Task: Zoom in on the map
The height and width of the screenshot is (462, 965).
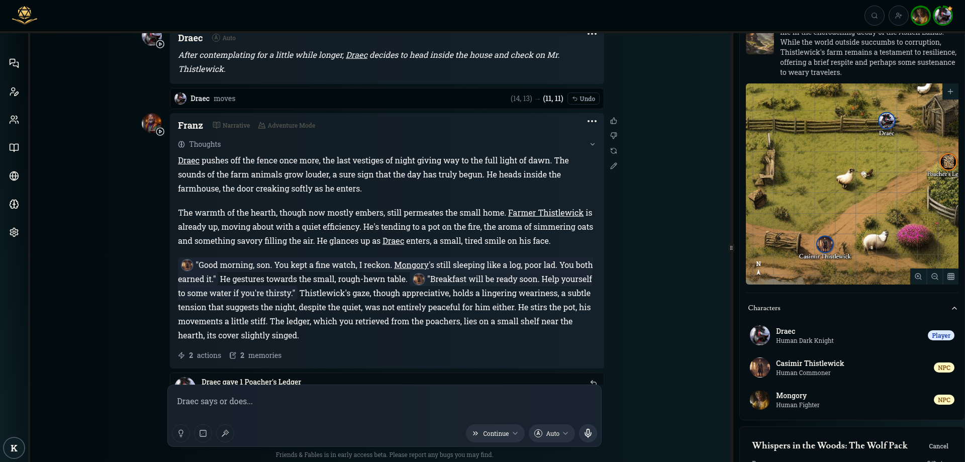Action: pyautogui.click(x=918, y=276)
